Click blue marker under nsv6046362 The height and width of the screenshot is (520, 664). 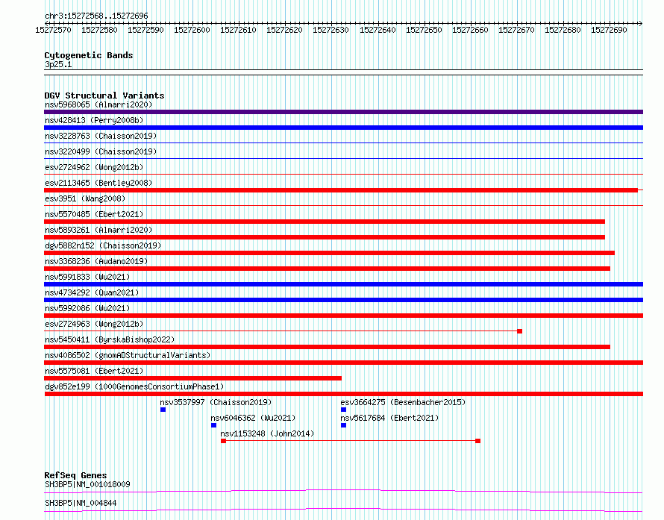(x=214, y=425)
